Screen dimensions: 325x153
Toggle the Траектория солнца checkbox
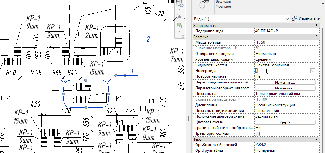pyautogui.click(x=258, y=134)
